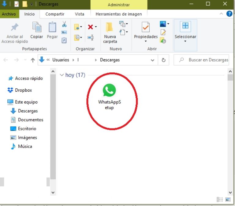Open Imágenes in navigation pane
The height and width of the screenshot is (206, 235).
point(24,137)
